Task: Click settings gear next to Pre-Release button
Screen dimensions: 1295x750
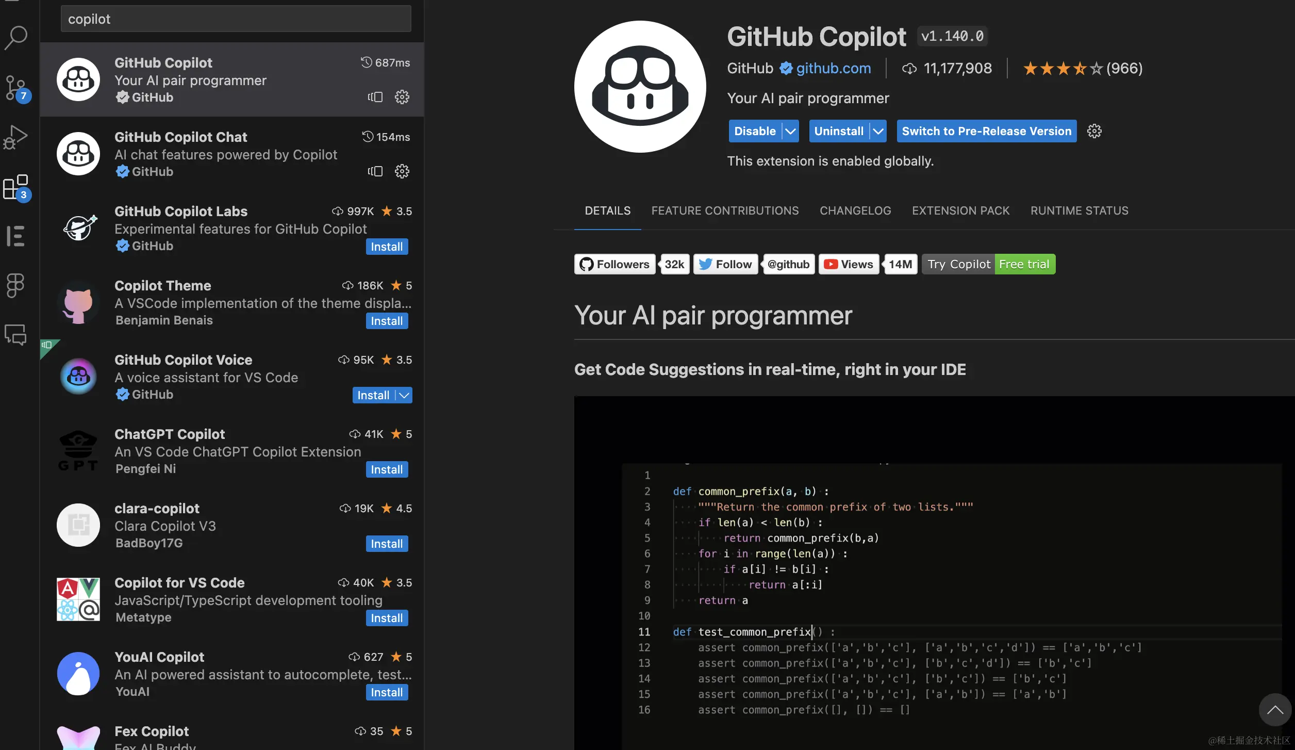Action: click(1094, 131)
